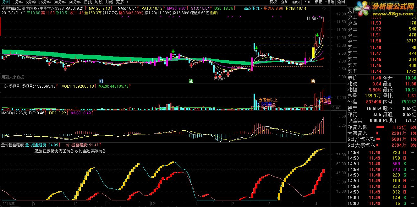Open the F10 company info
The height and width of the screenshot is (207, 417).
point(307,2)
